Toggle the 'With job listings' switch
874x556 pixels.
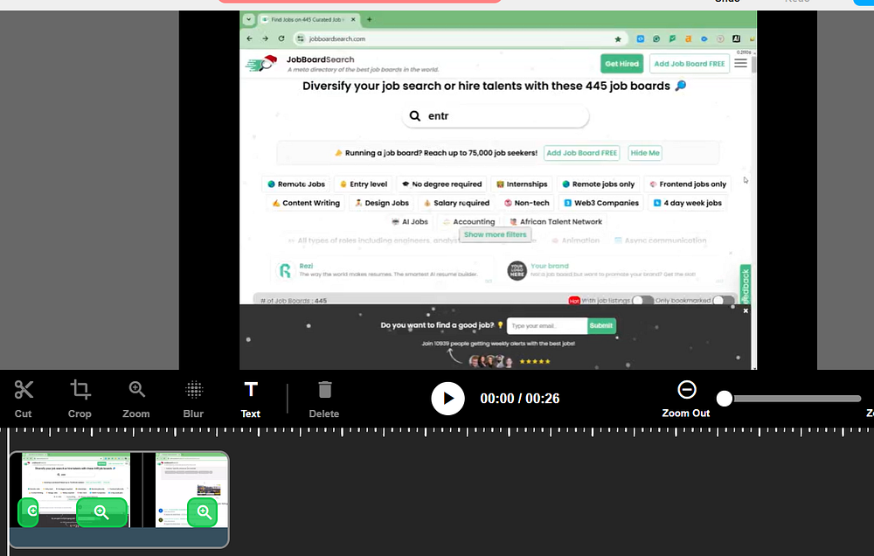pos(642,301)
